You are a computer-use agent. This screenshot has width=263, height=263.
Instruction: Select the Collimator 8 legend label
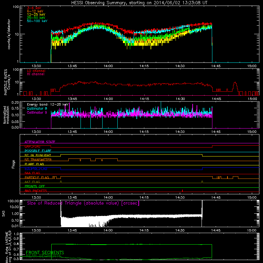click(37, 108)
